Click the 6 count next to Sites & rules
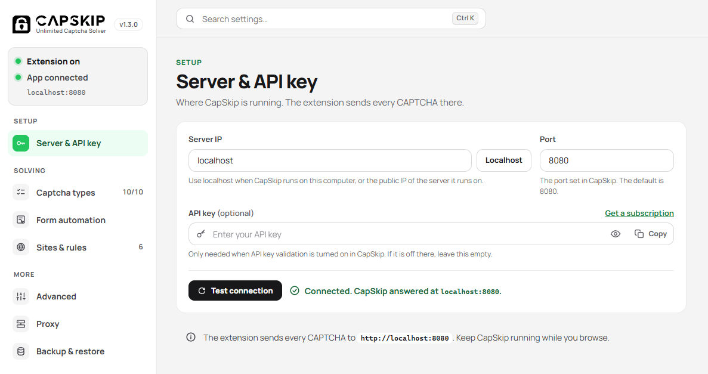 point(141,246)
